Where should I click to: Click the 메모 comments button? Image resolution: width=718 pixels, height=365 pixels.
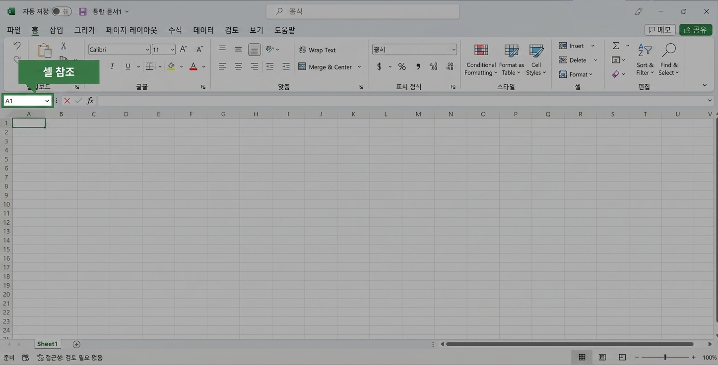click(x=660, y=30)
